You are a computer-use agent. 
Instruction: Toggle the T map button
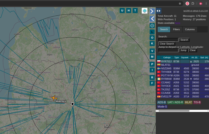(135, 10)
